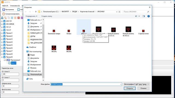Click the blue screen icon above project tree
This screenshot has height=98, width=175.
[x=2, y=18]
